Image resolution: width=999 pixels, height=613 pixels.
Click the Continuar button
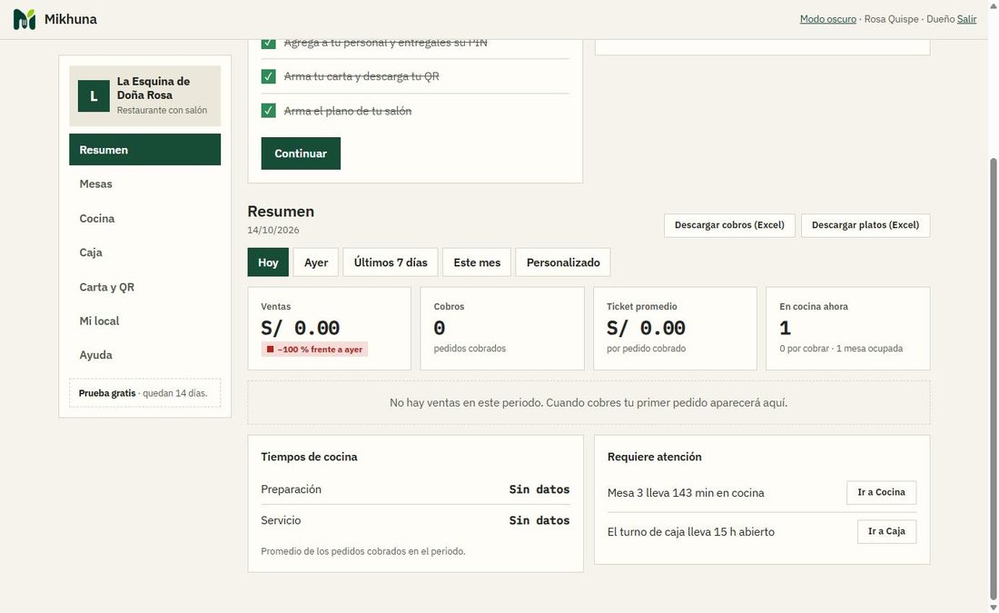point(301,153)
